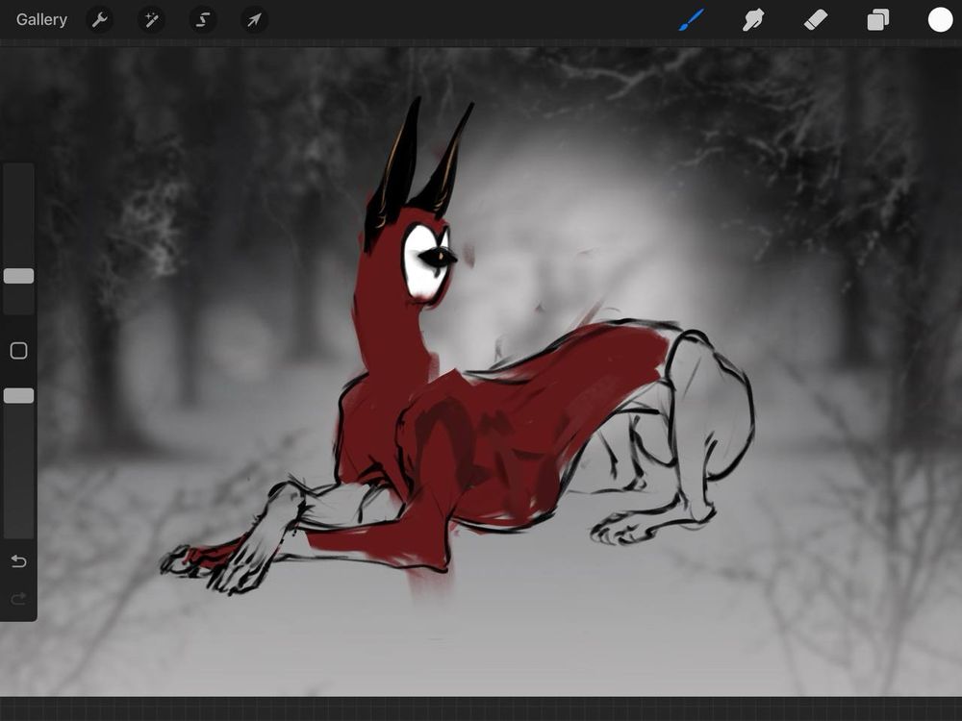Open the Actions wrench menu
Viewport: 962px width, 721px height.
[99, 20]
